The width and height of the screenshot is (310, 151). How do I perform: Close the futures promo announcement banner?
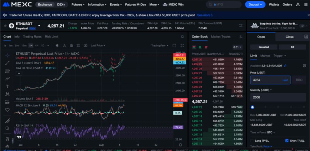(x=308, y=15)
